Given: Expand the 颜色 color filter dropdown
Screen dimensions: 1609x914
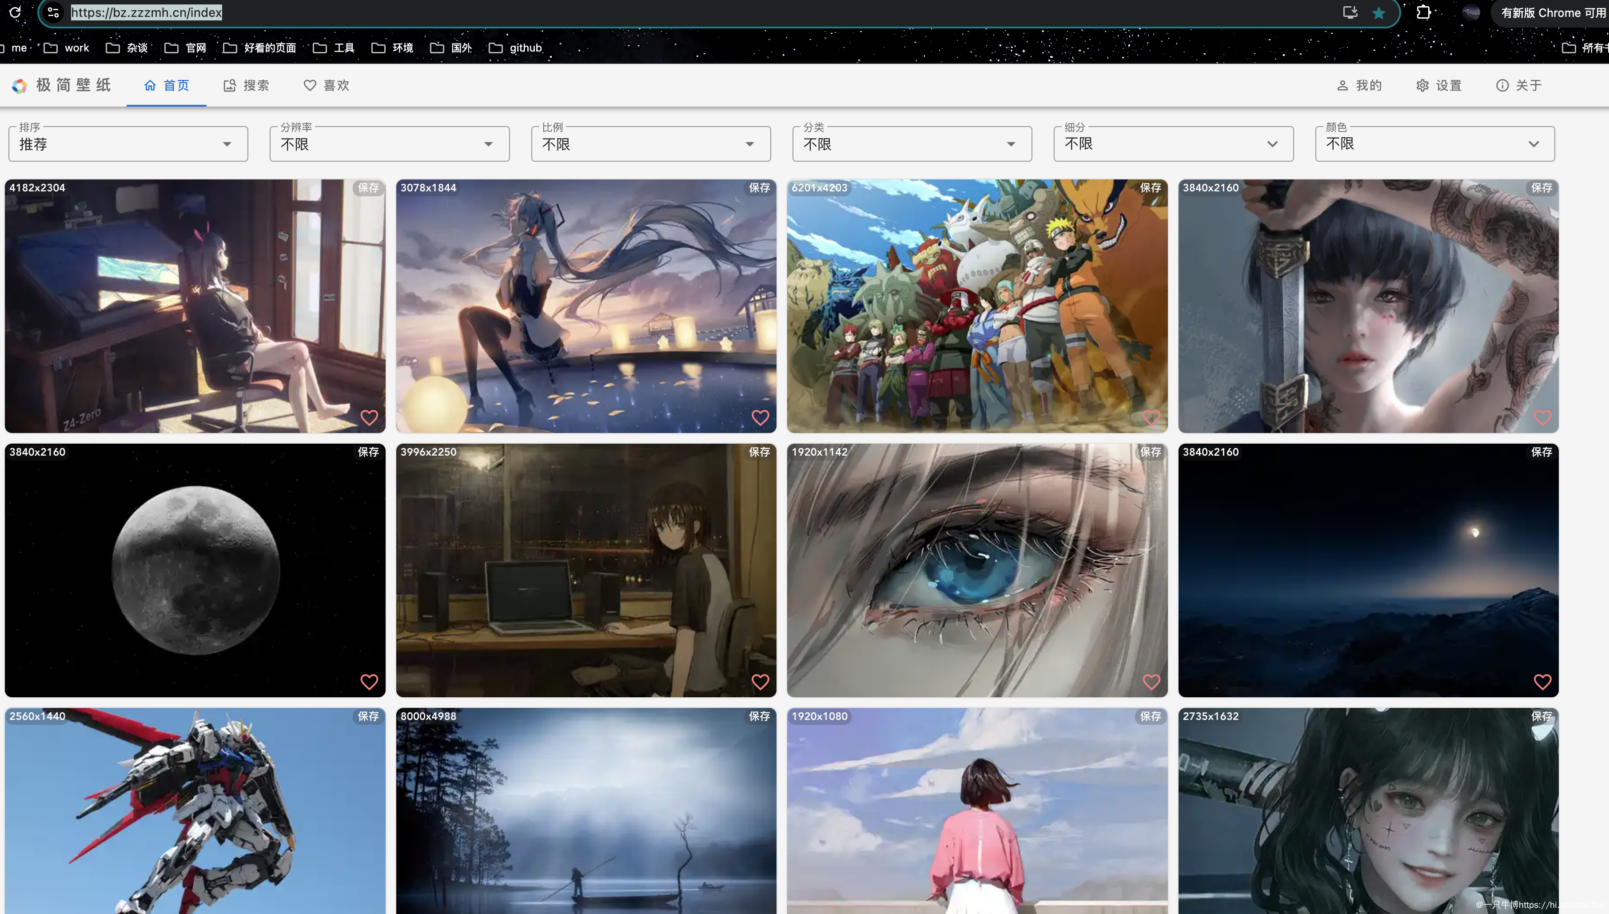Looking at the screenshot, I should [x=1434, y=144].
